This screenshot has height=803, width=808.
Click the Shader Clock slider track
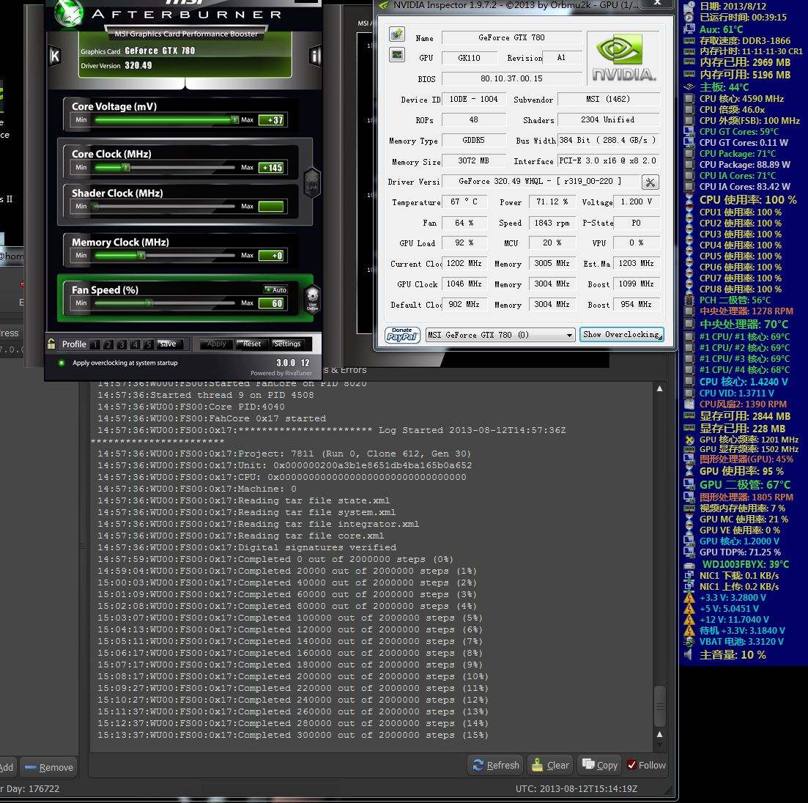(164, 207)
